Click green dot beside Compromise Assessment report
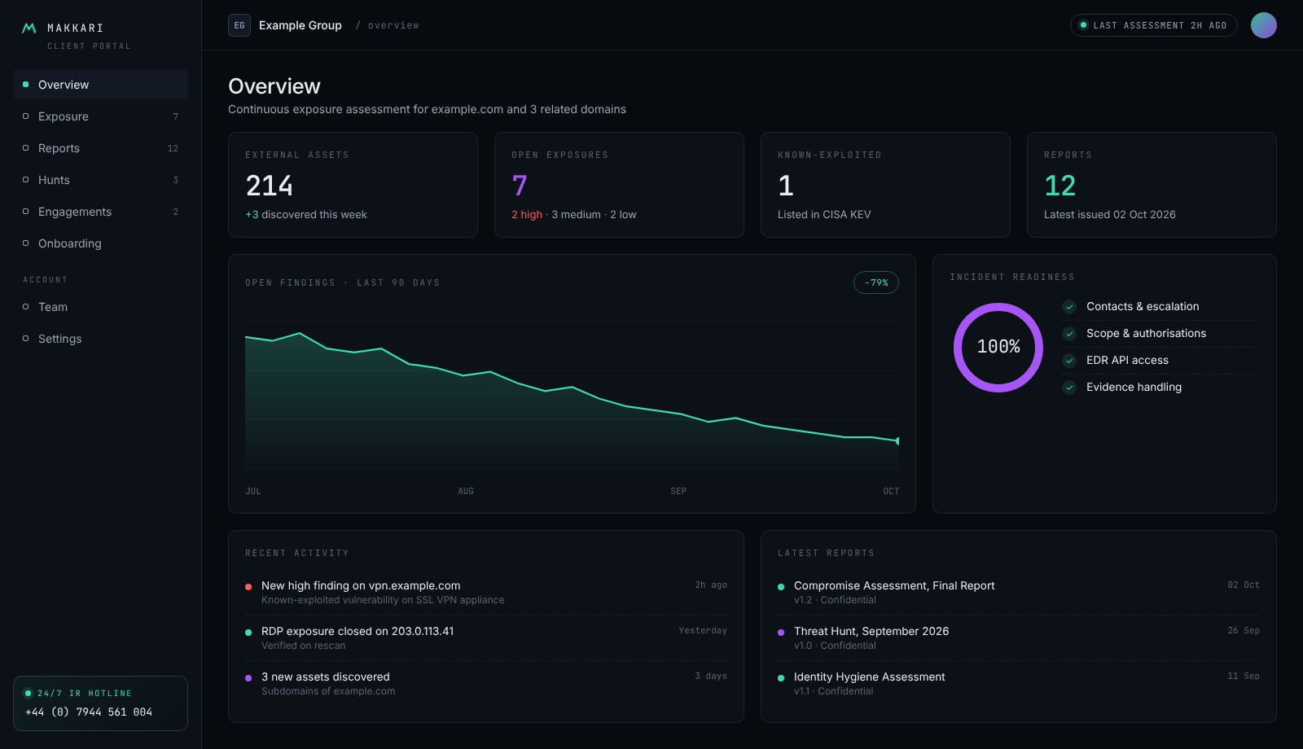 click(x=781, y=587)
